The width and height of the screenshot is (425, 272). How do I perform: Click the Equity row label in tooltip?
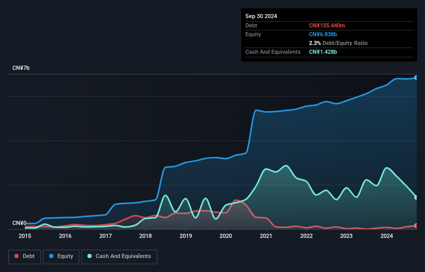[x=253, y=34]
